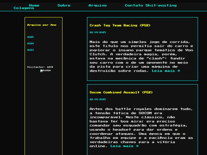Click the Socom excerpt paragraph text
207x155 pixels.
click(141, 127)
